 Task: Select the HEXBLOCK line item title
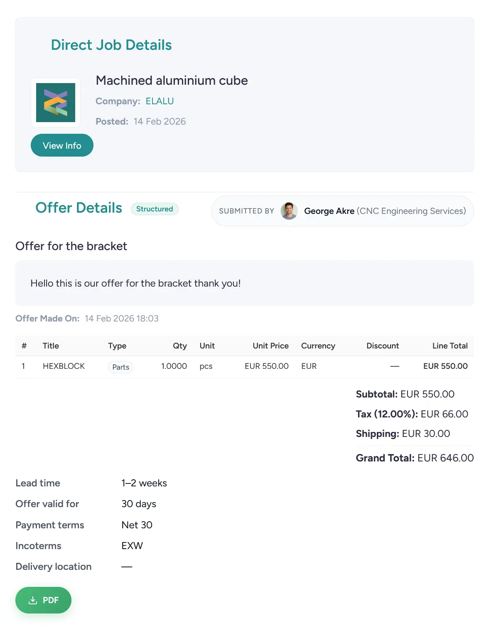(64, 366)
